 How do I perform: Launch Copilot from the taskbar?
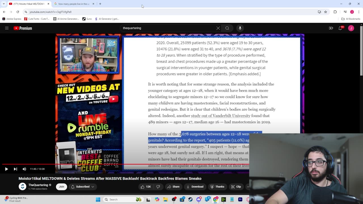[x=157, y=199]
